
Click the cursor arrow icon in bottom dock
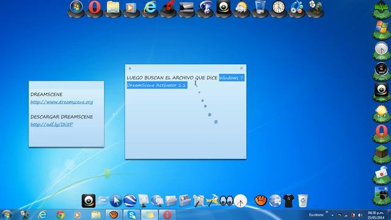pyautogui.click(x=116, y=201)
